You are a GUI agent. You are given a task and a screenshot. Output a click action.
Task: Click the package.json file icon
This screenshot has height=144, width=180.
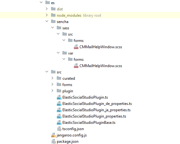(x=54, y=141)
